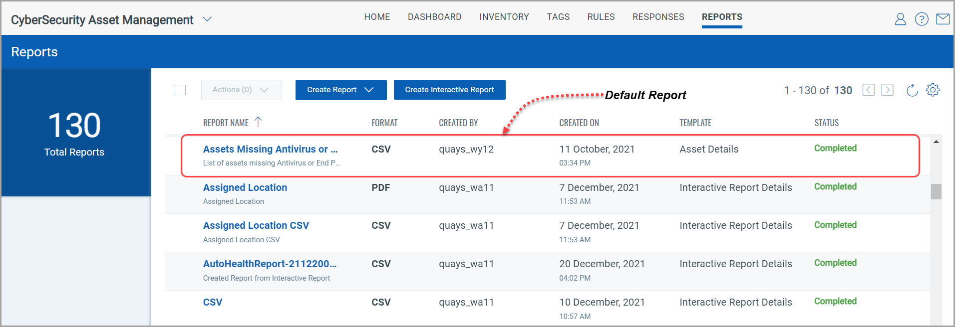Open the Assets Missing Antivirus report
The width and height of the screenshot is (955, 327).
pos(270,149)
